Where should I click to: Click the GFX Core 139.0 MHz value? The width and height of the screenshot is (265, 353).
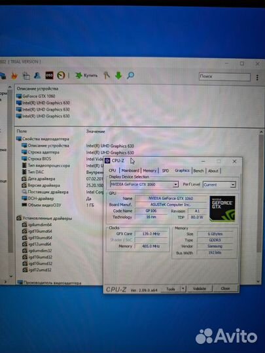(151, 234)
